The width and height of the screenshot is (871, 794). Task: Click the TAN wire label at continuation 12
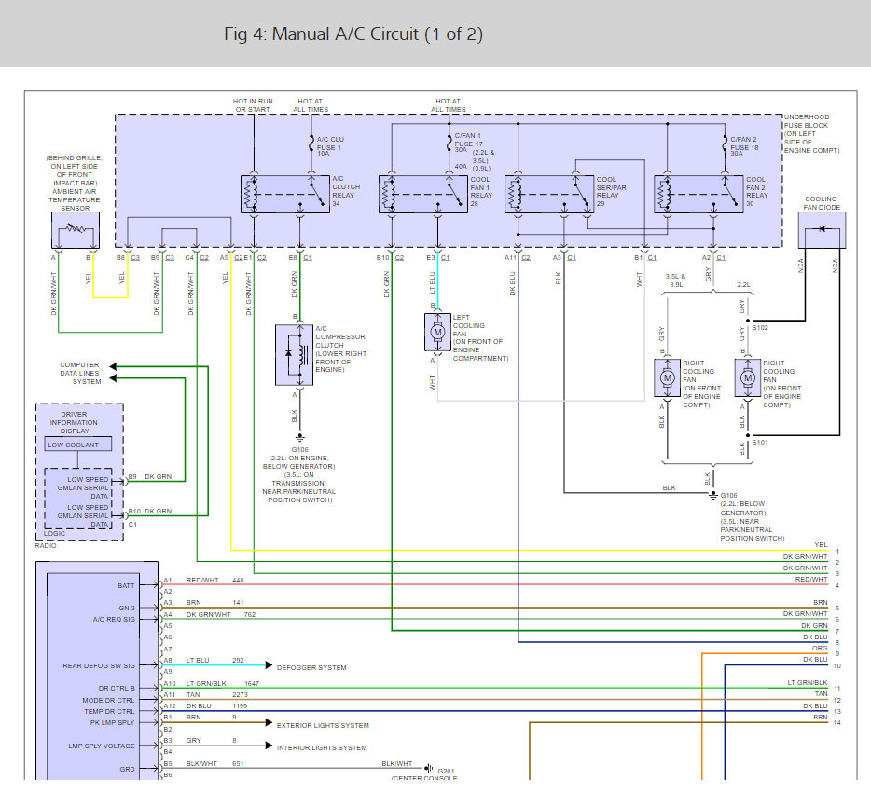[821, 694]
